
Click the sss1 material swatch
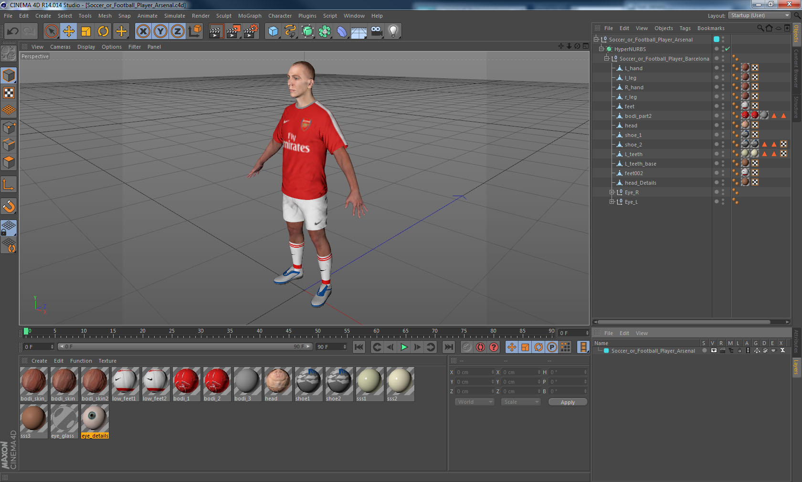click(369, 384)
